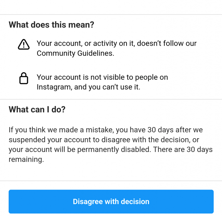
Task: Click the 'Community Guidelines' text
Action: click(x=75, y=53)
